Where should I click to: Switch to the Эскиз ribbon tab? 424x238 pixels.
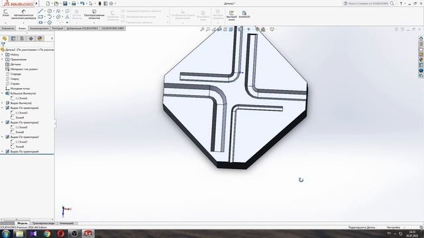click(22, 28)
